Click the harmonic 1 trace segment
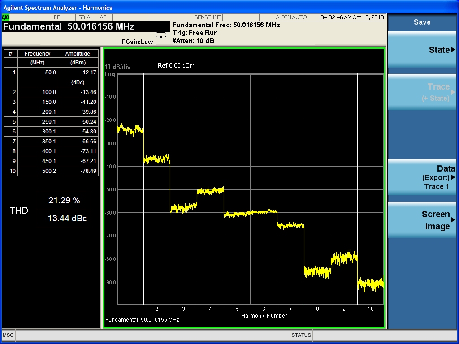Screen dimensions: 459x344 click(x=130, y=129)
